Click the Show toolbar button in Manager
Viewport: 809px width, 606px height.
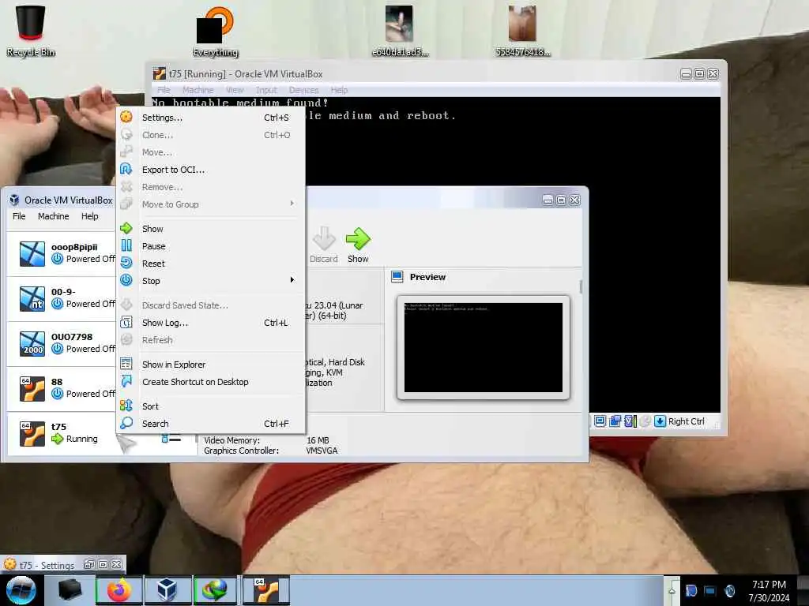358,245
